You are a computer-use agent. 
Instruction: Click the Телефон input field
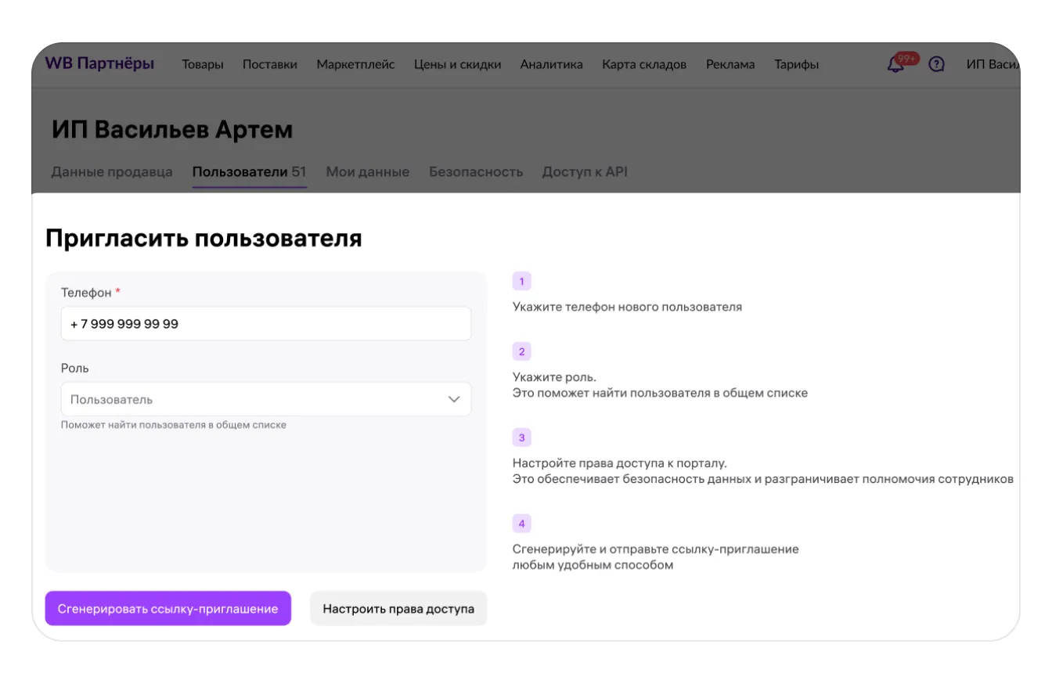[265, 324]
